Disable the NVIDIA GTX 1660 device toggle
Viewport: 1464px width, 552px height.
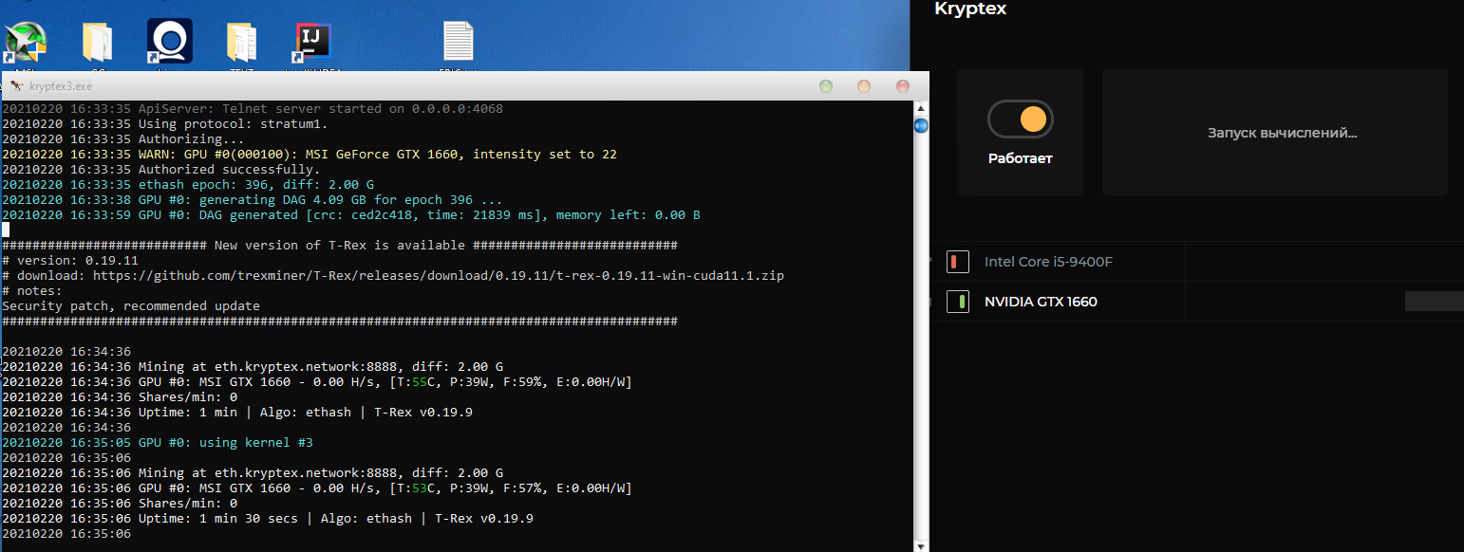958,302
